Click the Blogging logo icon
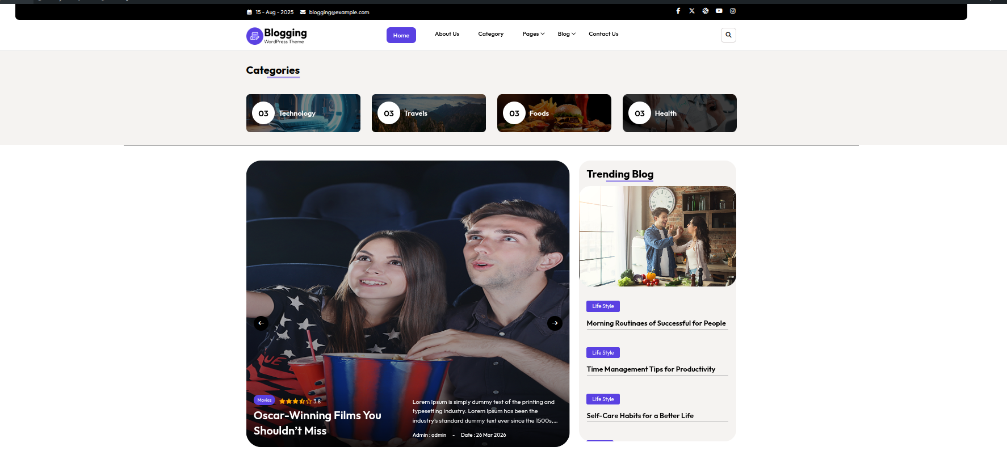 [x=254, y=36]
